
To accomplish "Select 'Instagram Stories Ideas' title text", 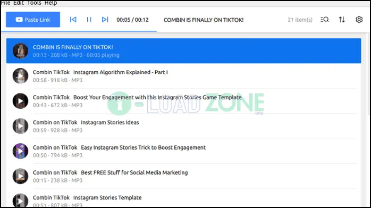I will click(110, 122).
